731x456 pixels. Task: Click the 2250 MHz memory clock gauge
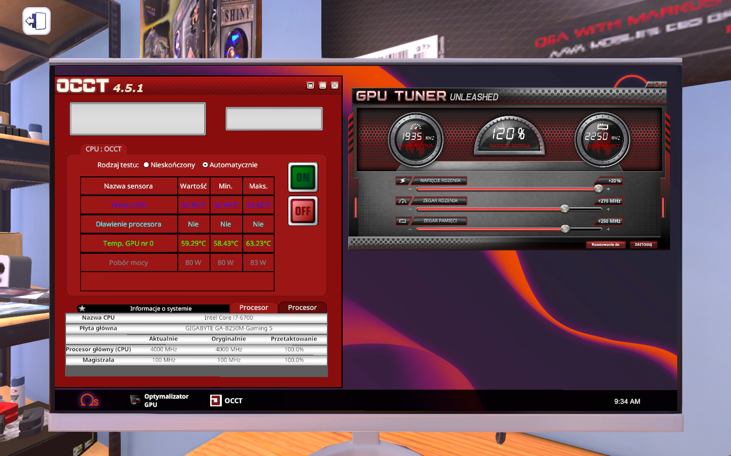(x=602, y=140)
